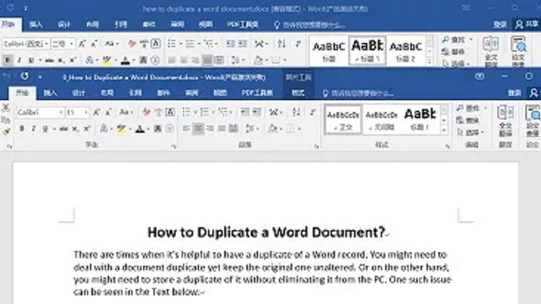This screenshot has height=304, width=541.
Task: Click Replace (替换) in front Word window
Action: [x=468, y=120]
